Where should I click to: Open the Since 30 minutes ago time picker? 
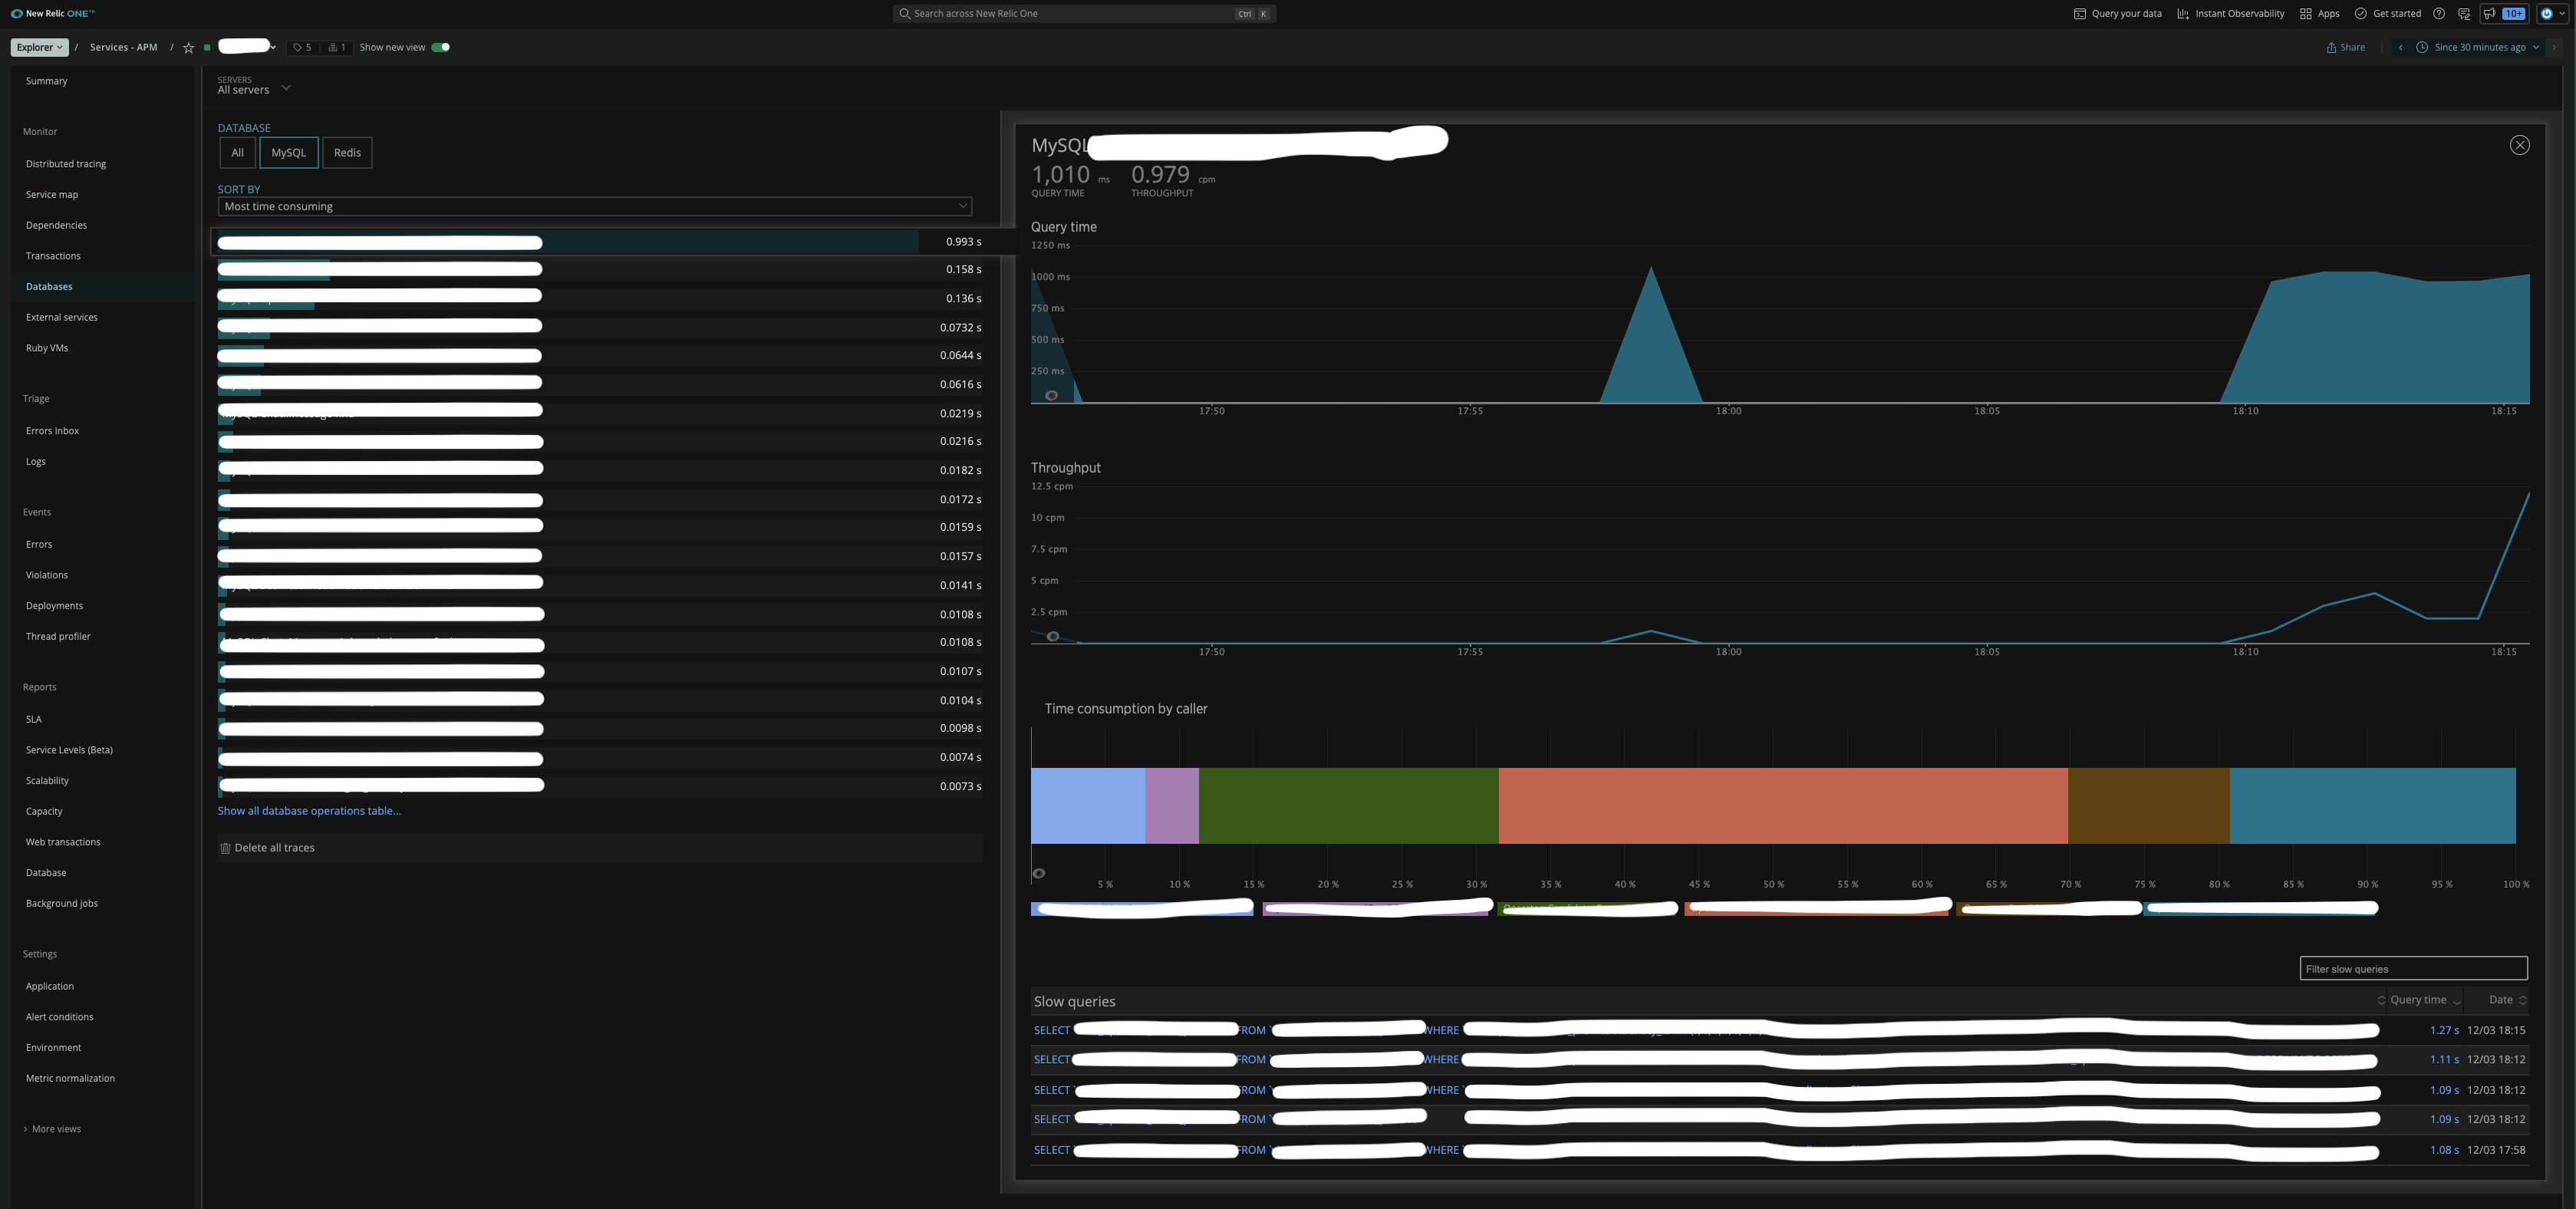pos(2478,47)
